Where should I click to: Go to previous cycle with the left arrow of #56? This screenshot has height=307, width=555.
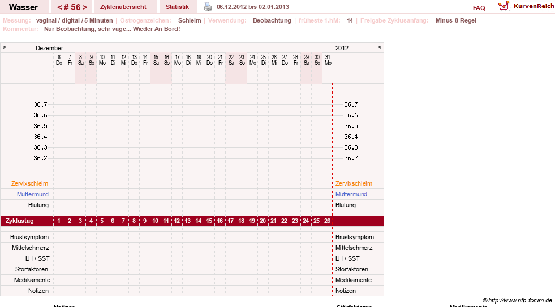coord(59,7)
